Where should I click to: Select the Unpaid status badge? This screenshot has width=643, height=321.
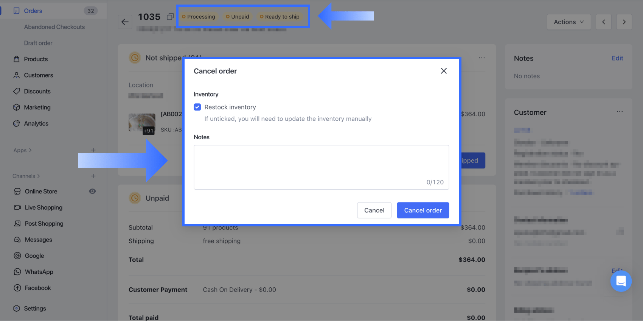pos(237,17)
